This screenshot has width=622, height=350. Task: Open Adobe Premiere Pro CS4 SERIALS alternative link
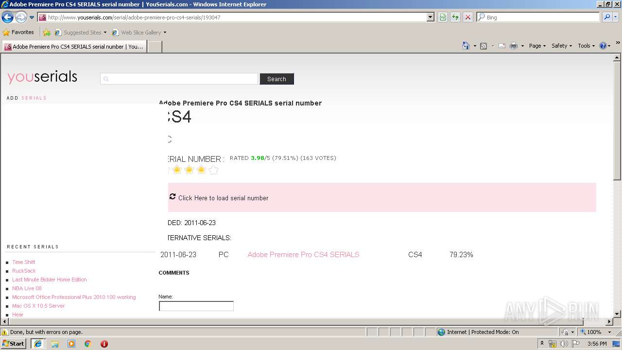[303, 255]
